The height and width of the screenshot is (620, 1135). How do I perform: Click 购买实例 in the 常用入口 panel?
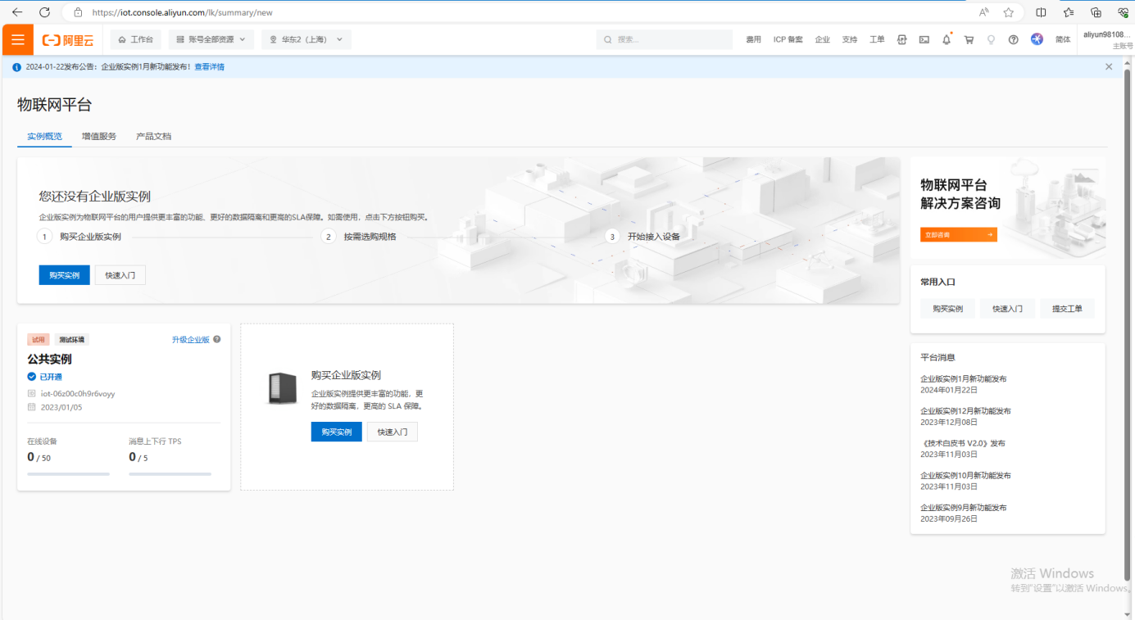[x=947, y=309]
